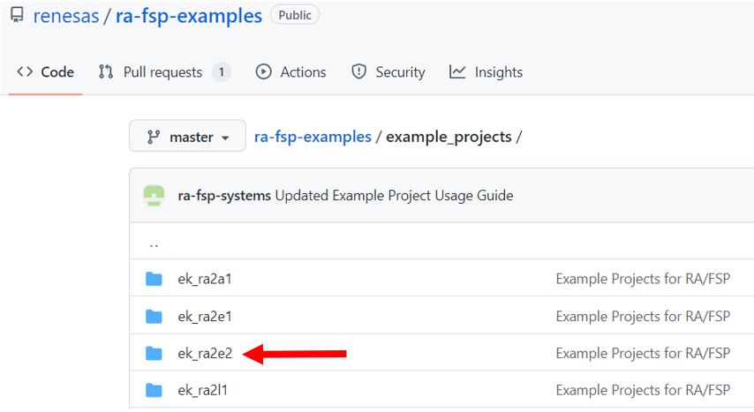The image size is (754, 412).
Task: Click the Insights graph icon
Action: click(x=457, y=71)
